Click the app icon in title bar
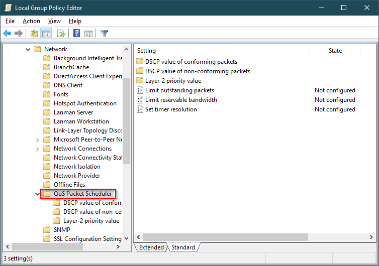 (8, 8)
